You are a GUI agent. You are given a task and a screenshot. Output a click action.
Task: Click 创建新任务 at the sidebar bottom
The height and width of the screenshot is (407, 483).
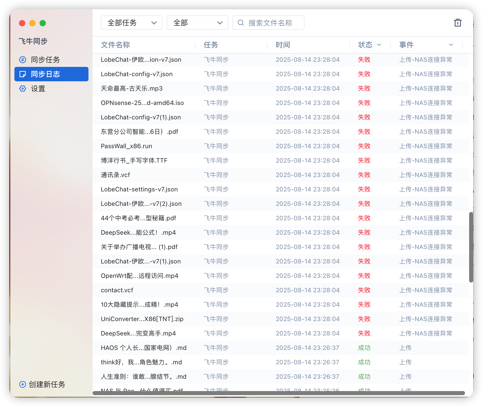pos(47,384)
